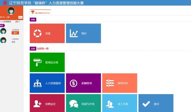Click the user avatar in orange panel
Screen dimensions: 191x112
pos(11,11)
